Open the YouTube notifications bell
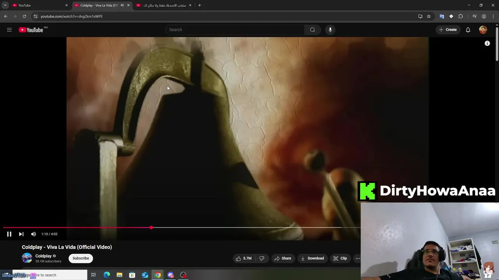The height and width of the screenshot is (280, 499). [x=468, y=30]
